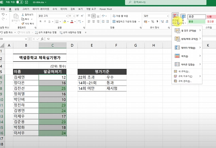The width and height of the screenshot is (216, 148).
Task: Click the Insert Function fx icon
Action: 42,39
